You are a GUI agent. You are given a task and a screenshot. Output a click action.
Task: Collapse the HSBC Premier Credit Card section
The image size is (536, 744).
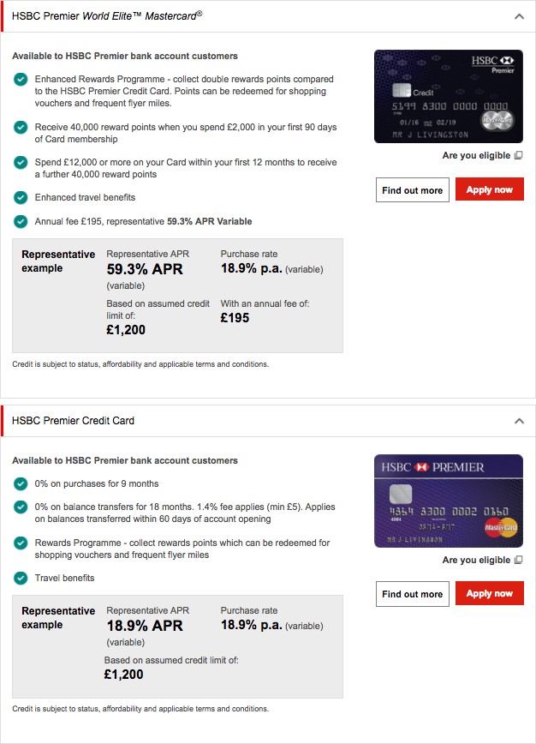pos(519,421)
